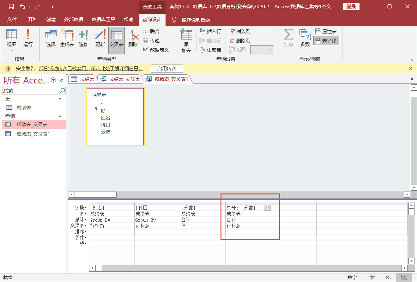Pick the 联合 query option
Screen dimensions: 417x282
[x=151, y=31]
